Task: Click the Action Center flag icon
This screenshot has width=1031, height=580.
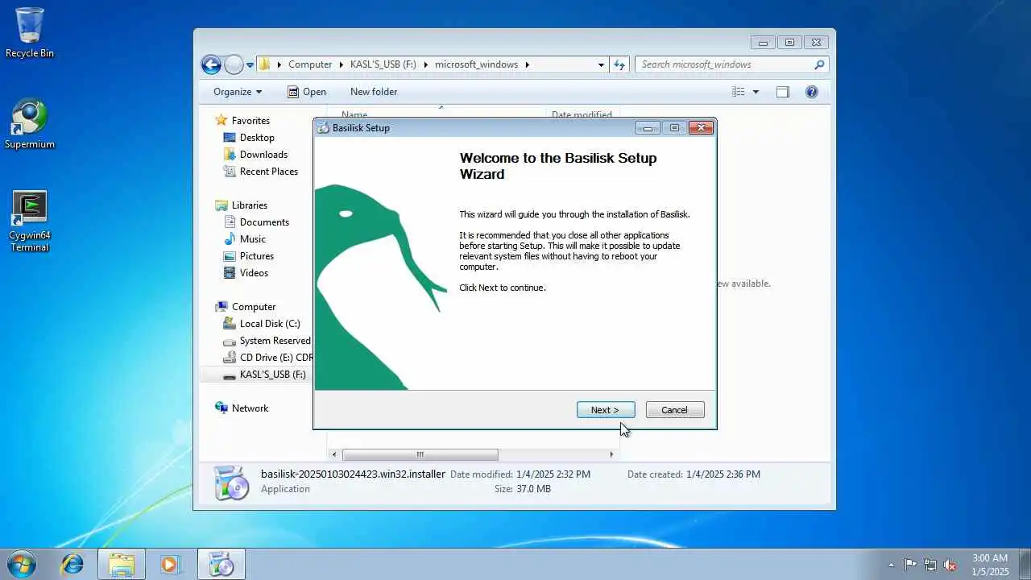Action: click(x=910, y=565)
